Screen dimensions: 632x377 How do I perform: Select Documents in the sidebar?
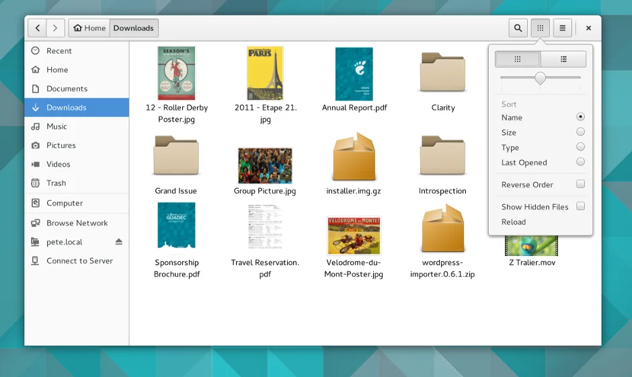[67, 89]
